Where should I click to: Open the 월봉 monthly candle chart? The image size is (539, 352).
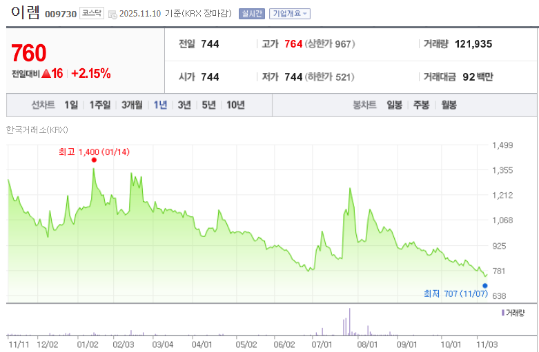449,105
